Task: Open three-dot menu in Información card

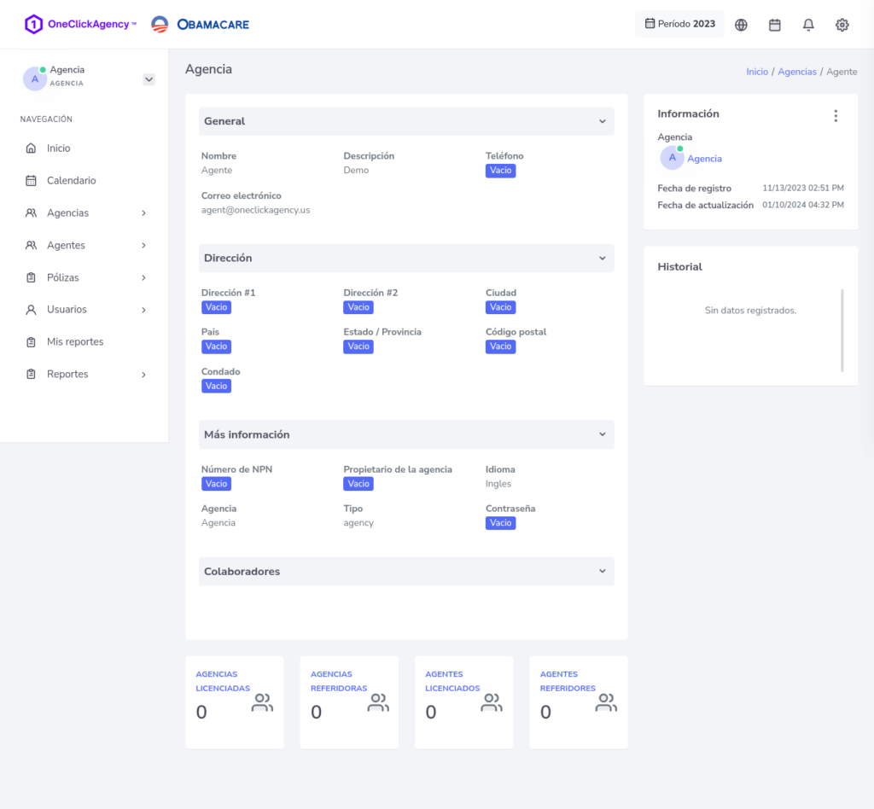Action: coord(836,116)
